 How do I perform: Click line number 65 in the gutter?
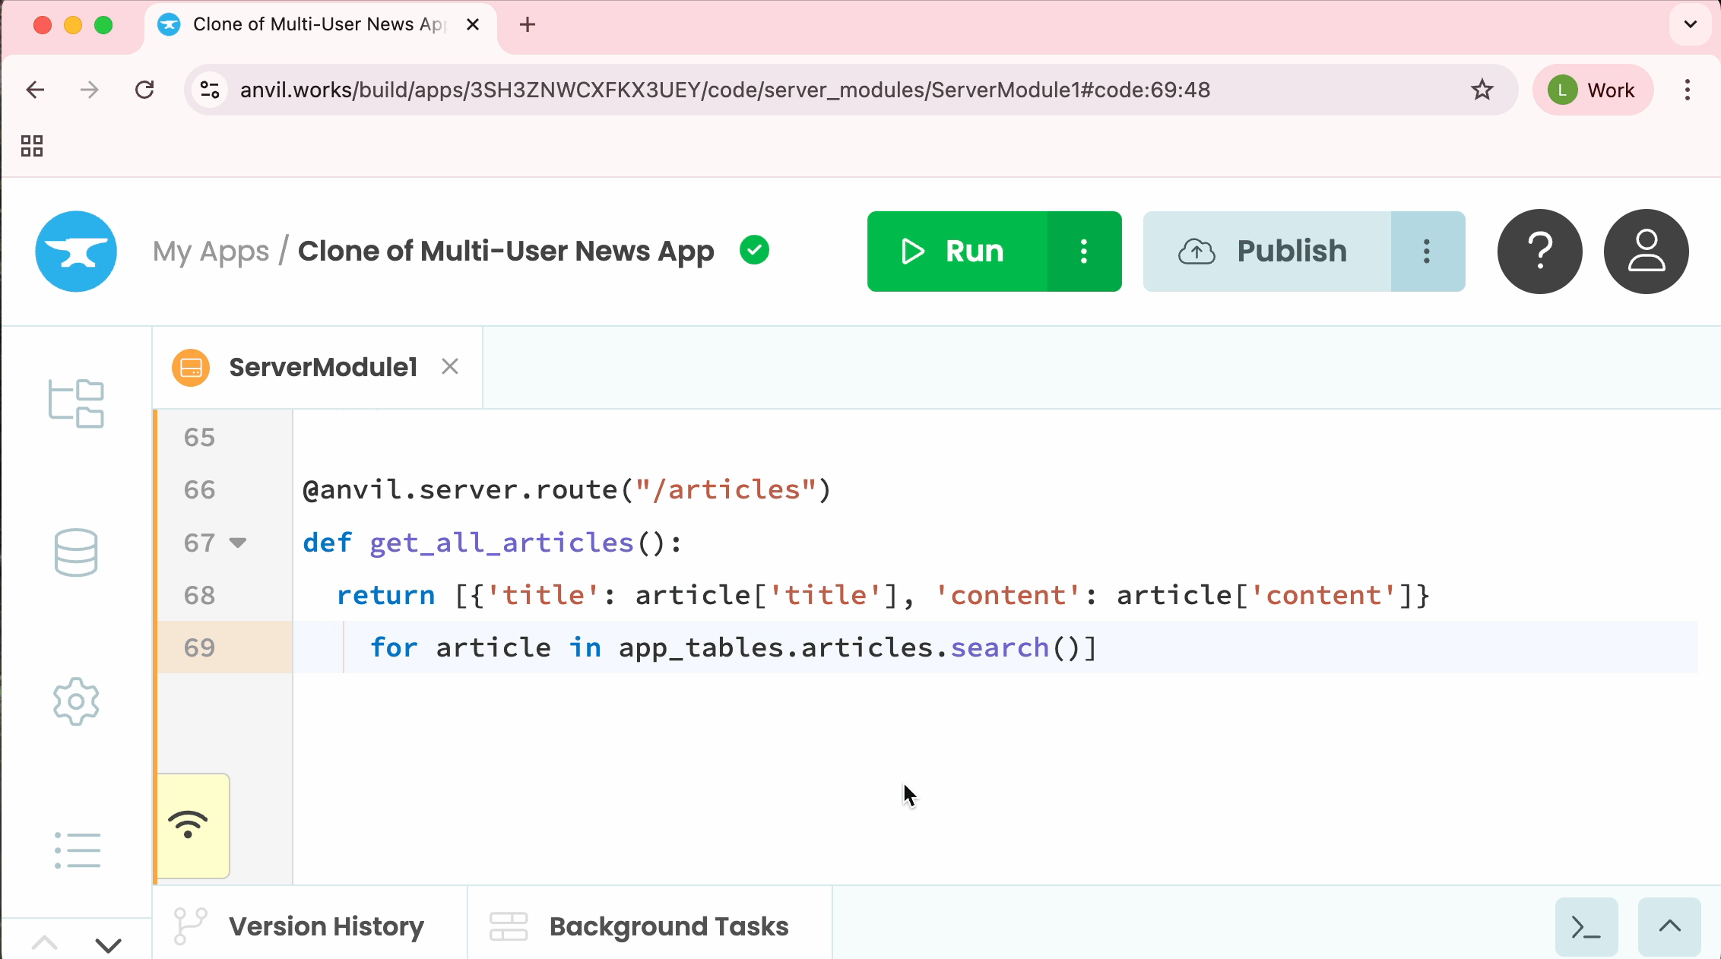pos(199,438)
